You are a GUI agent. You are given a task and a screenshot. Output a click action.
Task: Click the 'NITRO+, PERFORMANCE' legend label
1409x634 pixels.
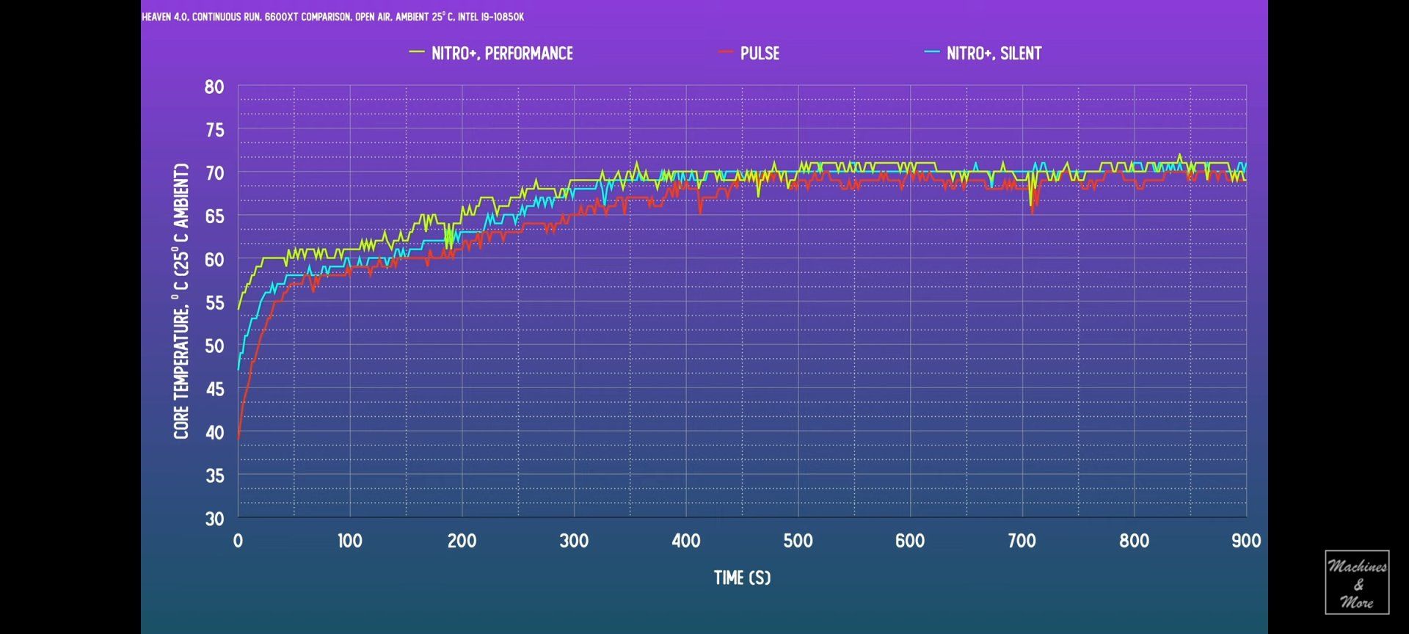click(502, 53)
